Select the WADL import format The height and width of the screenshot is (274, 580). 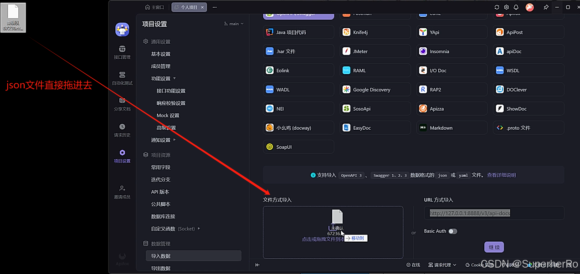pyautogui.click(x=298, y=90)
